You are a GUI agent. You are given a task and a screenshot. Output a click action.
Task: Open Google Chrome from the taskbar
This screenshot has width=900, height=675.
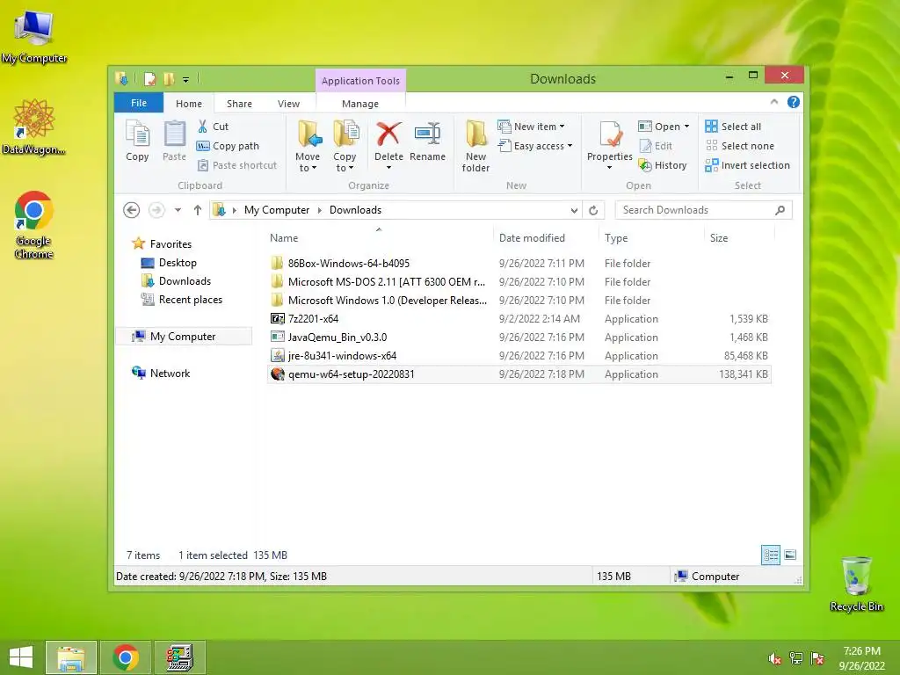pos(126,657)
